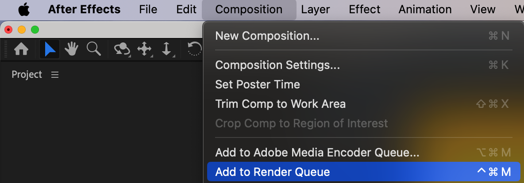Select Set Poster Time
Viewport: 524px width, 183px height.
pos(258,84)
